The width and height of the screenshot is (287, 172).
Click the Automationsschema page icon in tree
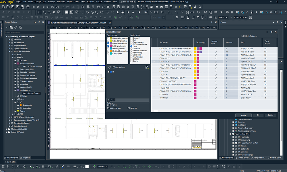point(18,63)
